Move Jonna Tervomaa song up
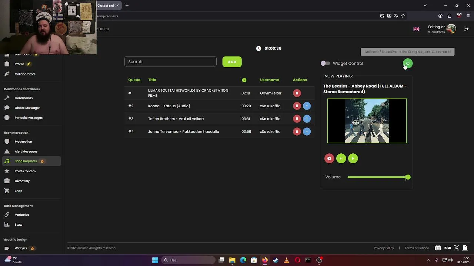This screenshot has height=266, width=474. tap(307, 132)
